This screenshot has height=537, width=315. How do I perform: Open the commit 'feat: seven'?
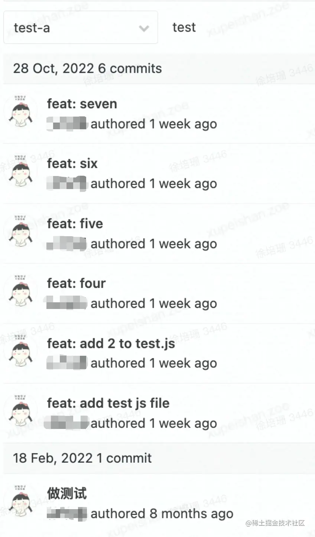coord(82,104)
